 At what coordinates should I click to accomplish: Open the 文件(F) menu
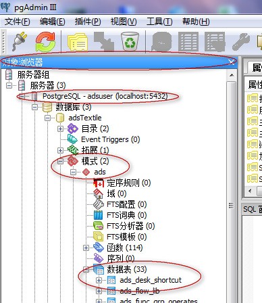click(18, 22)
